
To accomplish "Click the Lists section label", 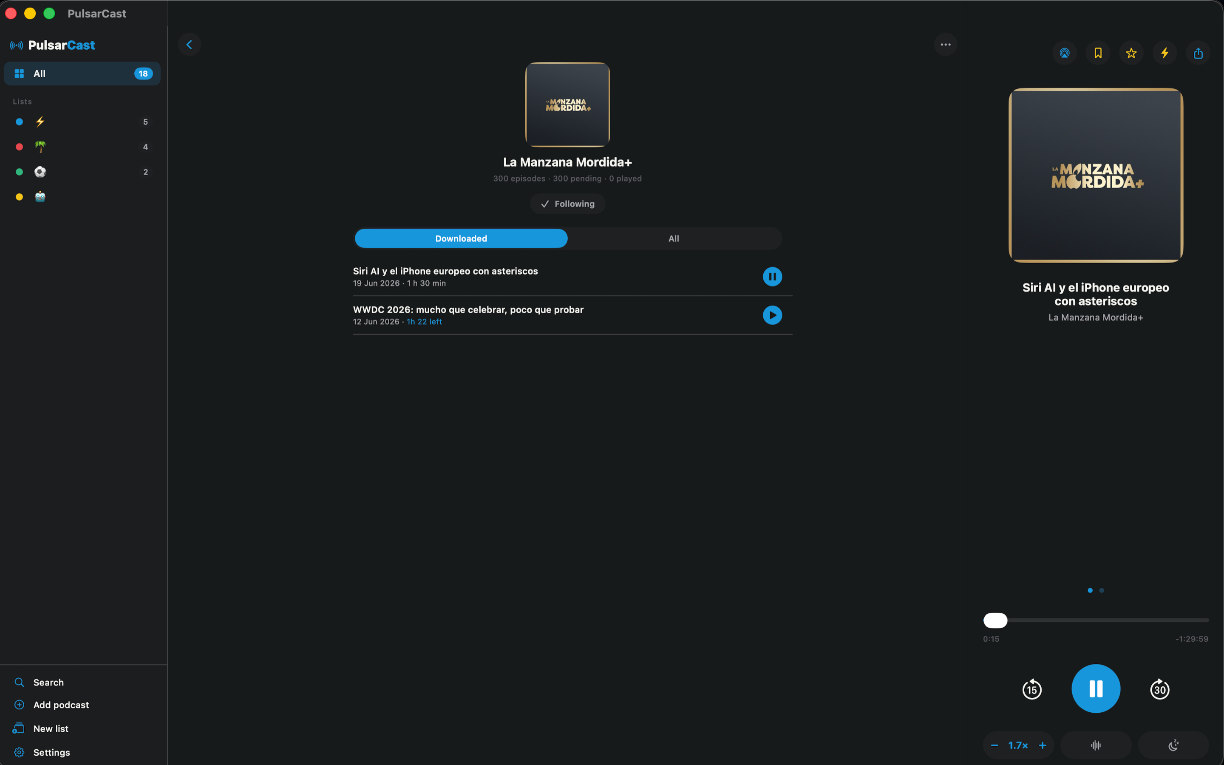I will pos(22,102).
